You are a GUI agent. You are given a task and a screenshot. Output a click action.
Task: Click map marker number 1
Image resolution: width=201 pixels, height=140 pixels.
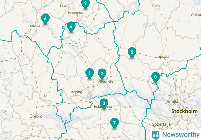[90, 73]
